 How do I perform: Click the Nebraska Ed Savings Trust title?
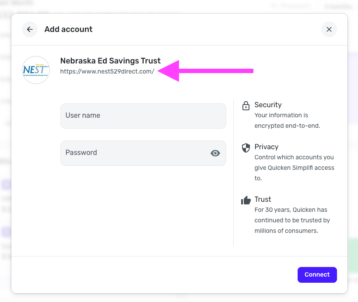point(110,61)
